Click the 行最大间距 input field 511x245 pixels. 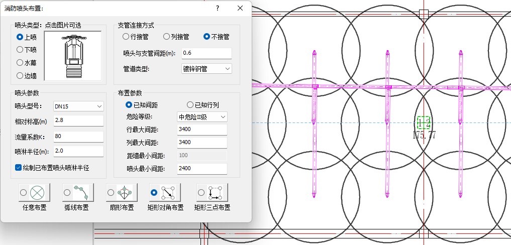point(202,130)
